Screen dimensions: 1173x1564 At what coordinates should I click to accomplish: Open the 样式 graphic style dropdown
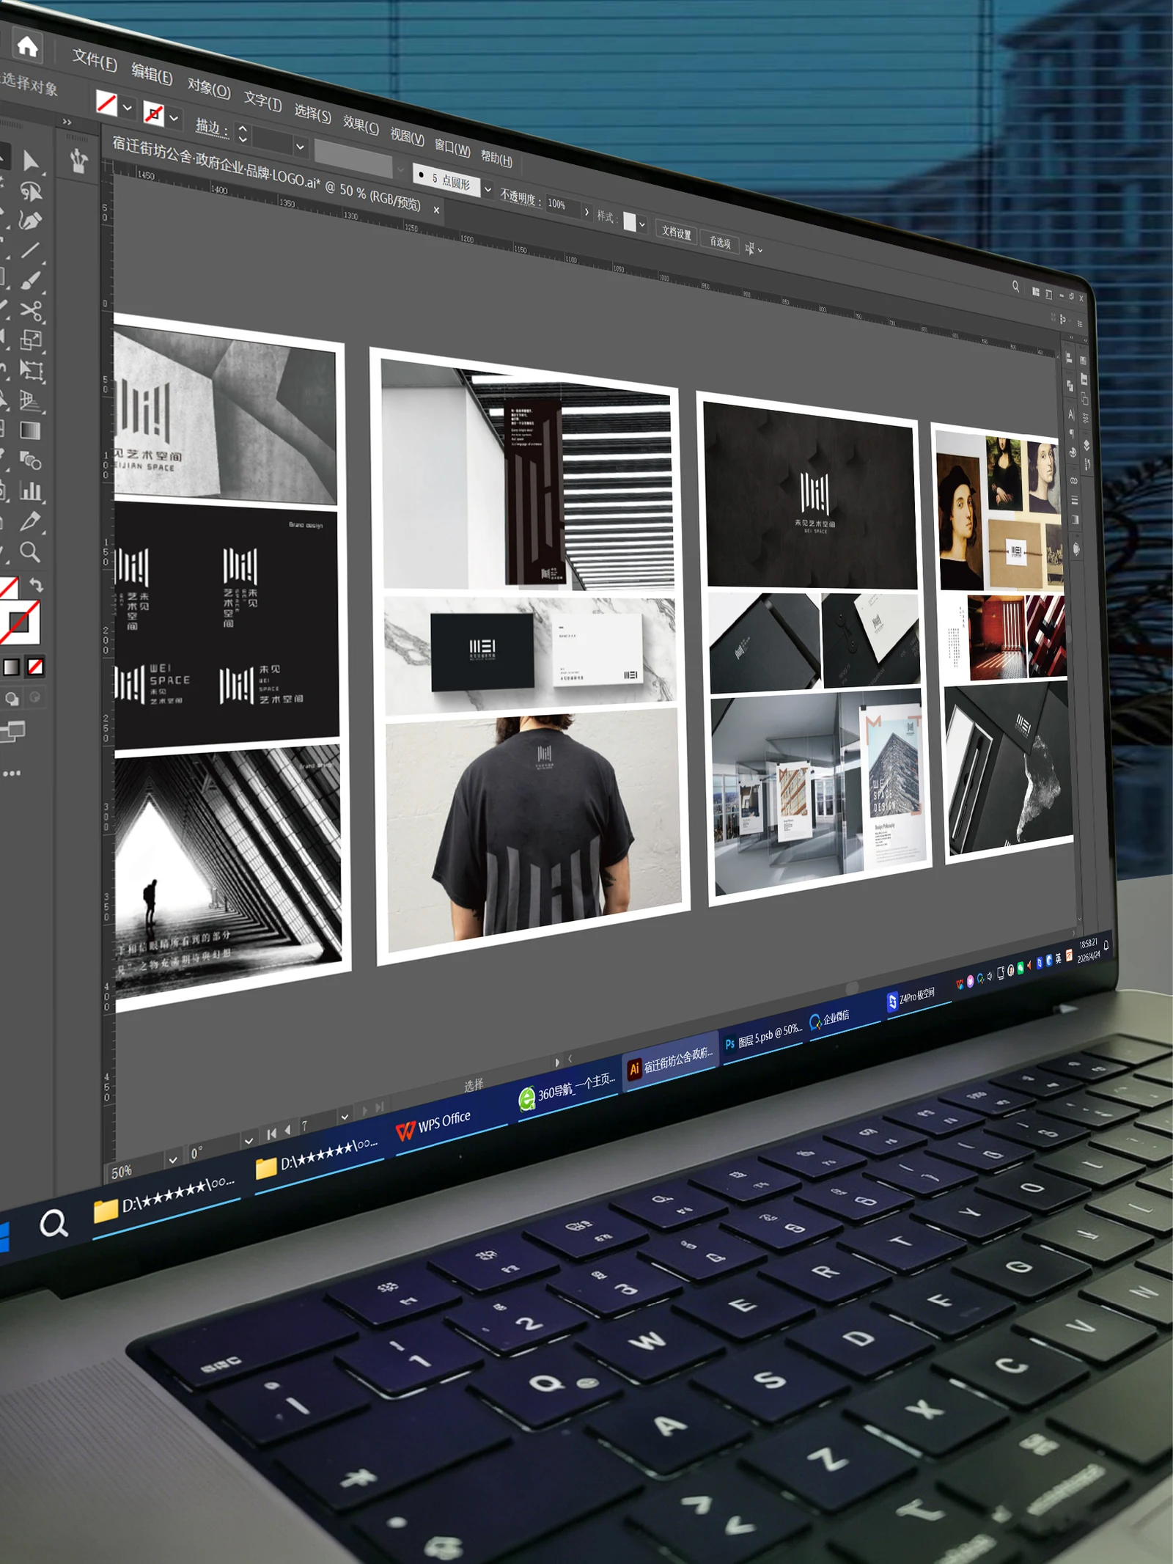click(x=642, y=224)
